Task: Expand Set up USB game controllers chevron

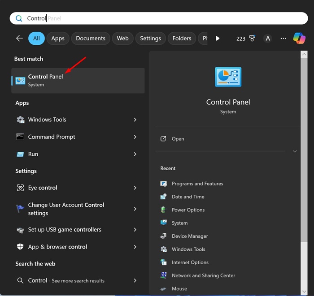Action: tap(135, 230)
